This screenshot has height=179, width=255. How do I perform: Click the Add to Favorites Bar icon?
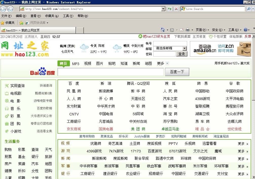(x=21, y=23)
